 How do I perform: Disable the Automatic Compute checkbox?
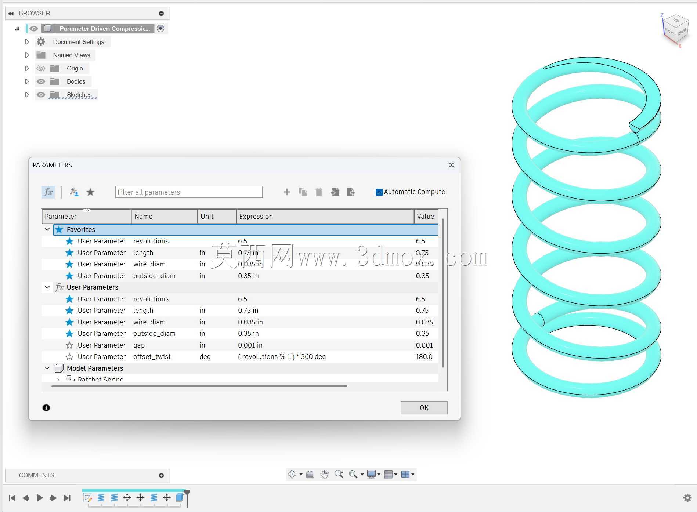coord(379,192)
